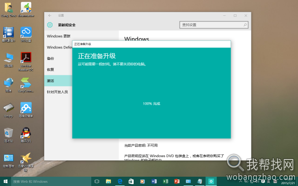This screenshot has height=186, width=298.
Task: Select 激活 (Activation) in the sidebar
Action: (58, 81)
